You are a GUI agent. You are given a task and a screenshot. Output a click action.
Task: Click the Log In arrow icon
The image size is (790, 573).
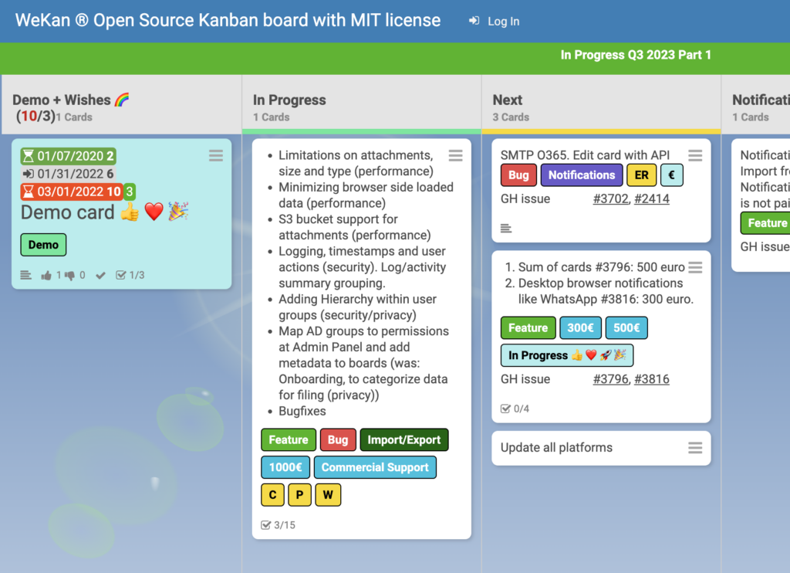click(474, 21)
